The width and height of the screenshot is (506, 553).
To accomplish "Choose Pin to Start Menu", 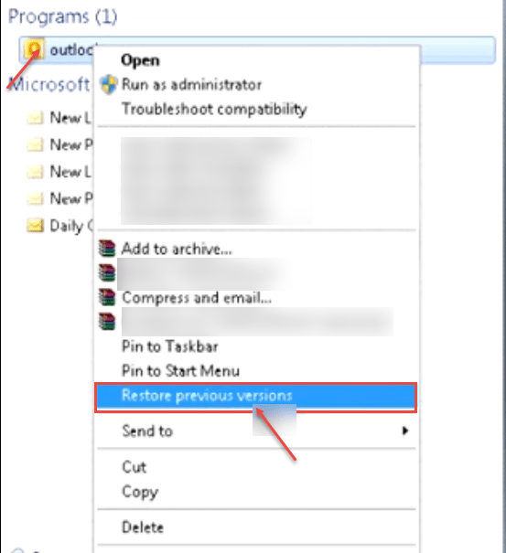I will pos(180,371).
